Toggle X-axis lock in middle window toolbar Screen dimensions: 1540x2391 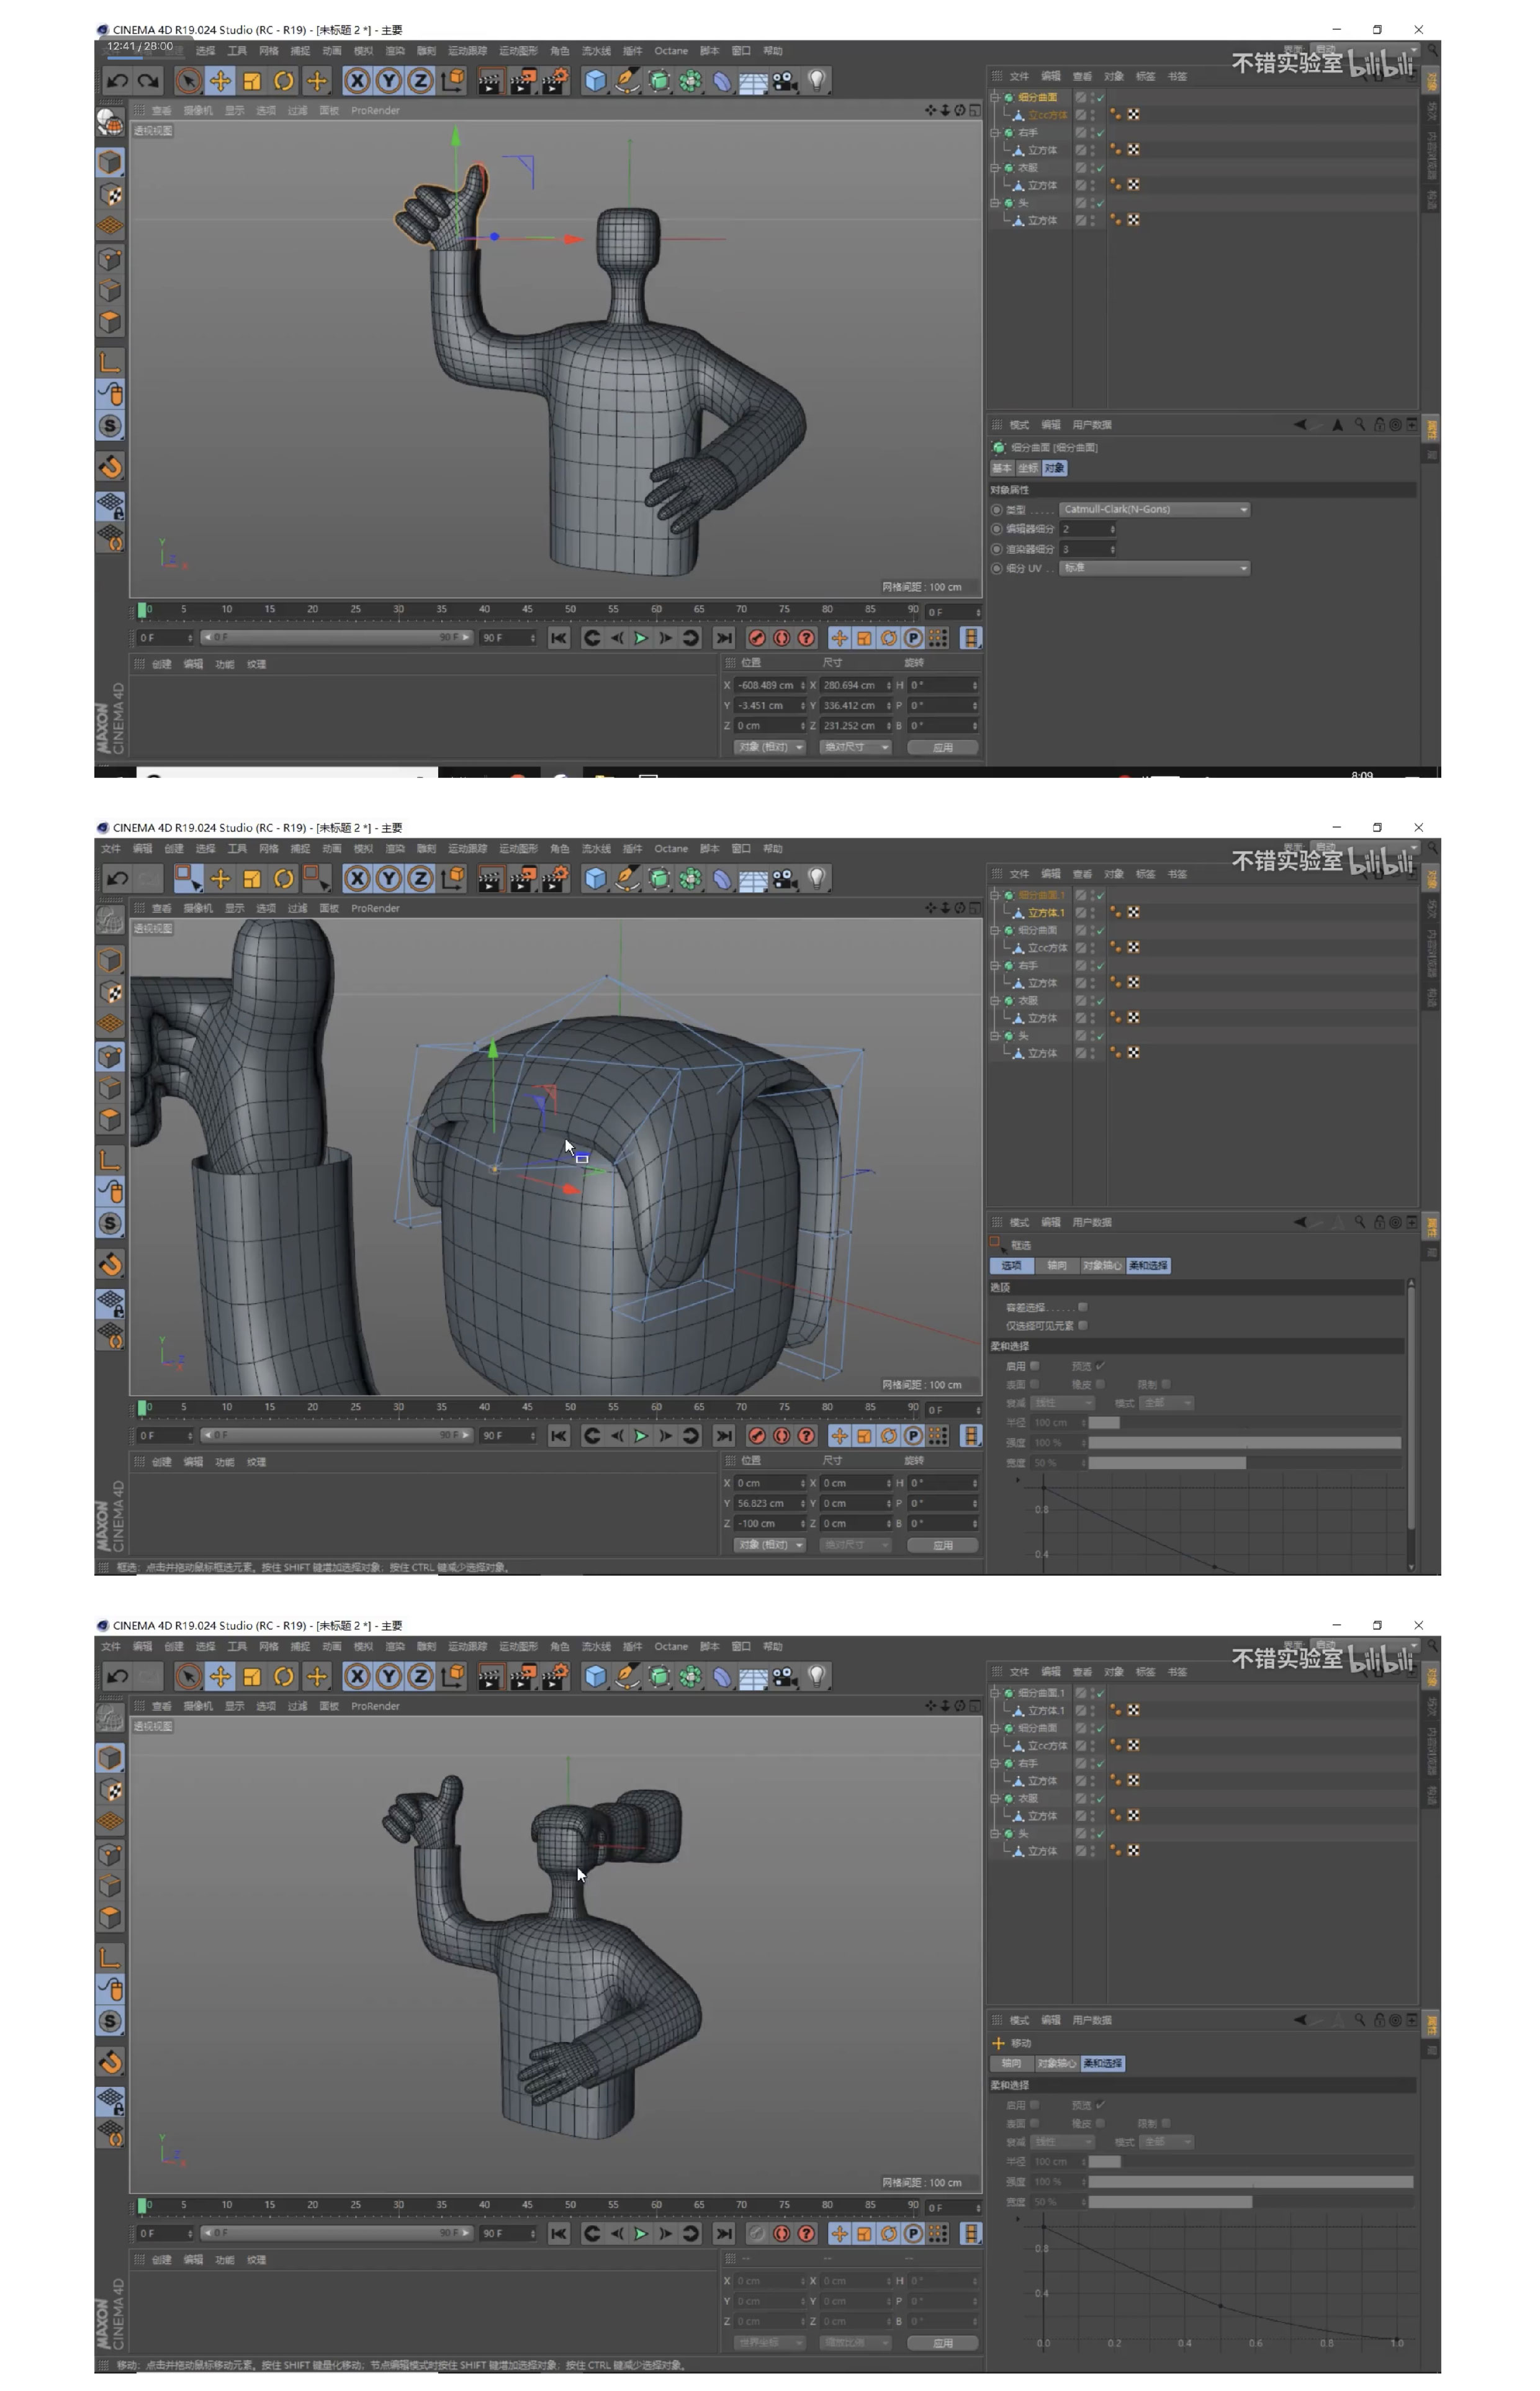(357, 879)
